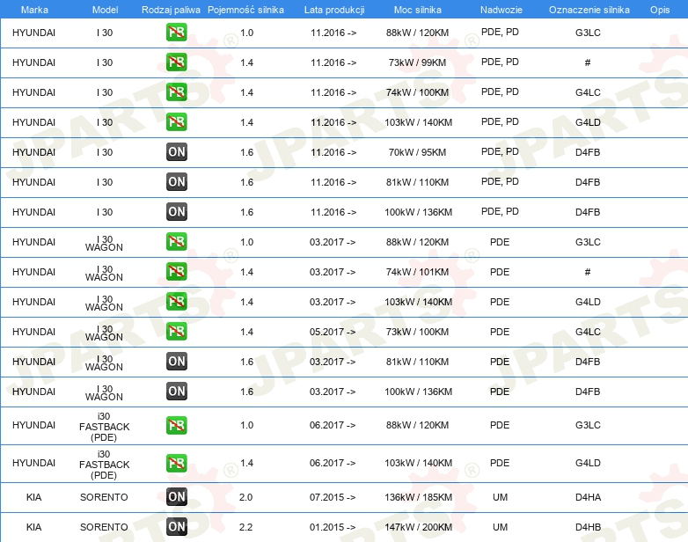Click 05.2017 -> production date cell
The height and width of the screenshot is (542, 688).
point(333,332)
